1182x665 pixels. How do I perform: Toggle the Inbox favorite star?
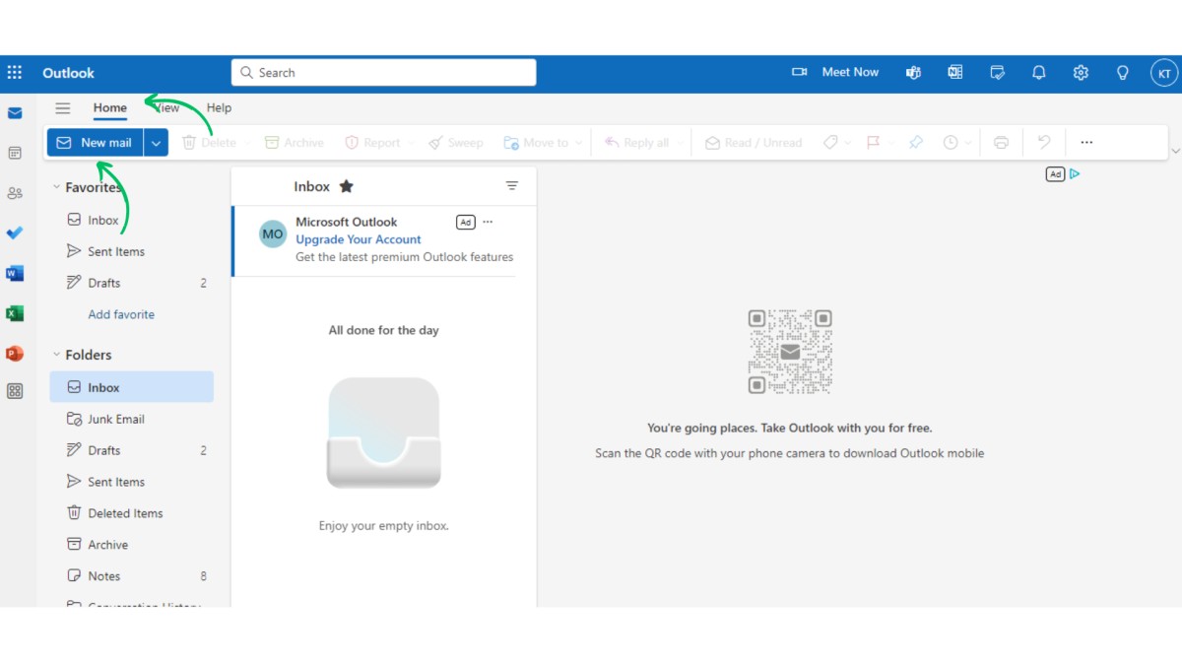tap(346, 186)
